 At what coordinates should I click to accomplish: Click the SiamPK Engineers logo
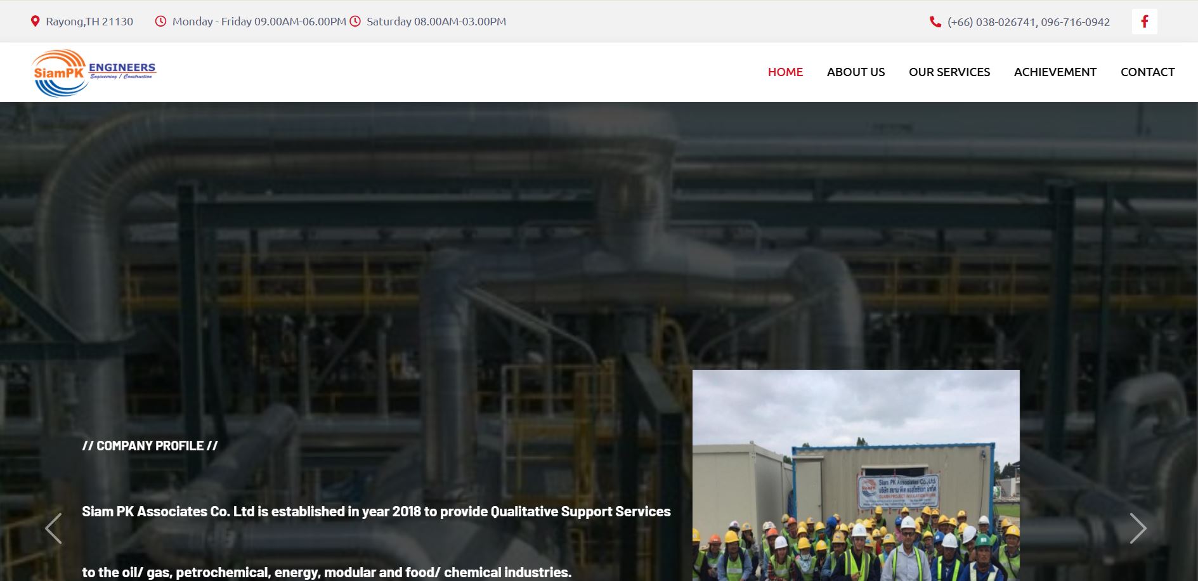pos(93,72)
